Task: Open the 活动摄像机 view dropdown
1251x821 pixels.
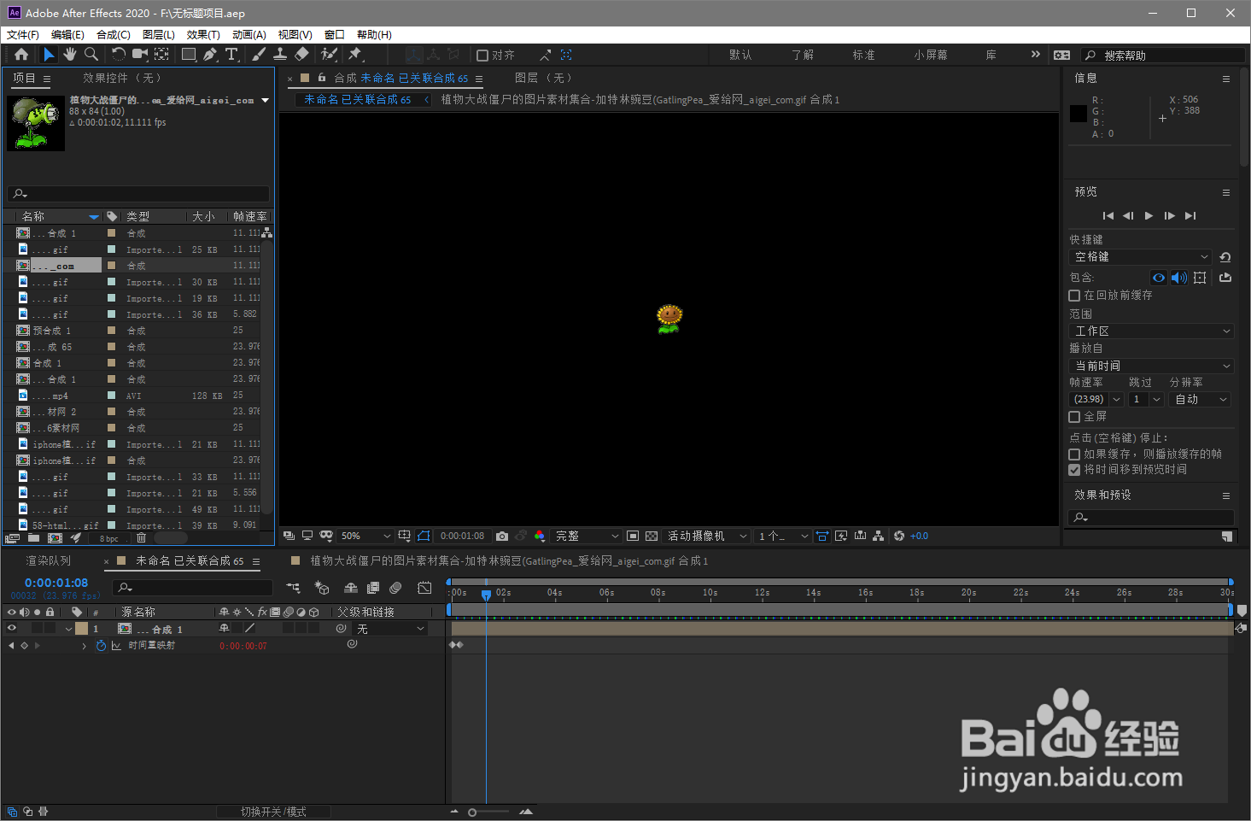Action: pos(706,536)
